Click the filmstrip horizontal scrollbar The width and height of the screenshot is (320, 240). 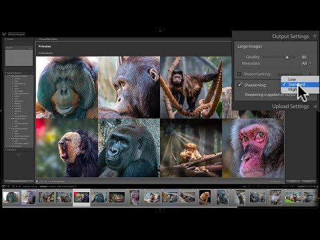pyautogui.click(x=120, y=207)
